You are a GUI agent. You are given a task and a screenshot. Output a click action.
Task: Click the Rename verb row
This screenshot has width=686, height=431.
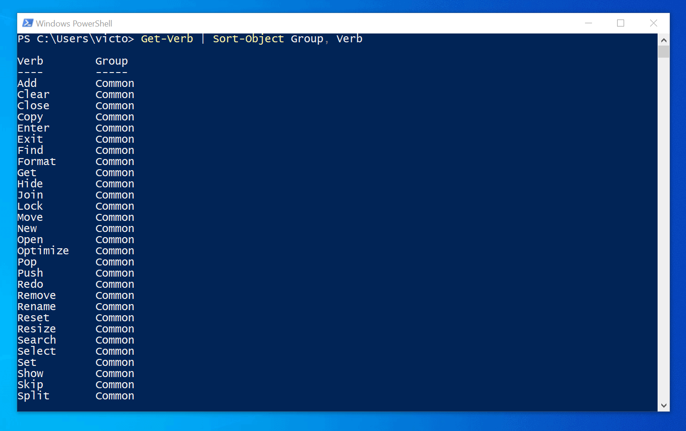click(75, 306)
